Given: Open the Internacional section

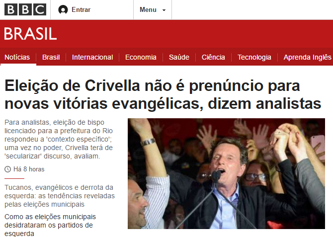Looking at the screenshot, I should tap(92, 57).
